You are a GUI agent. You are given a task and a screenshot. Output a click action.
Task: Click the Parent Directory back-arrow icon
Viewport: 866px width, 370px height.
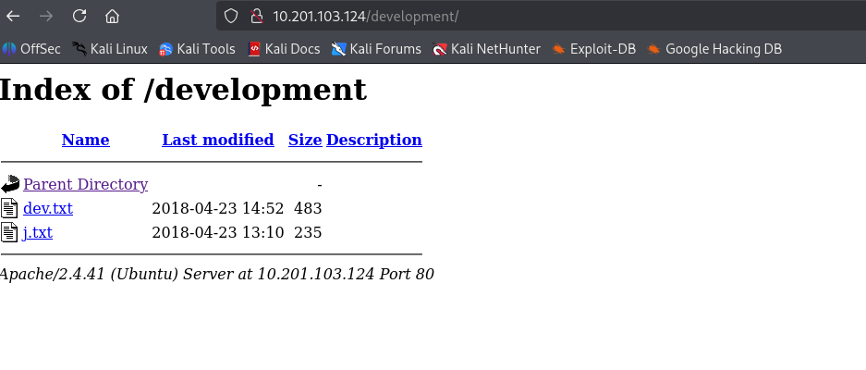pyautogui.click(x=10, y=184)
